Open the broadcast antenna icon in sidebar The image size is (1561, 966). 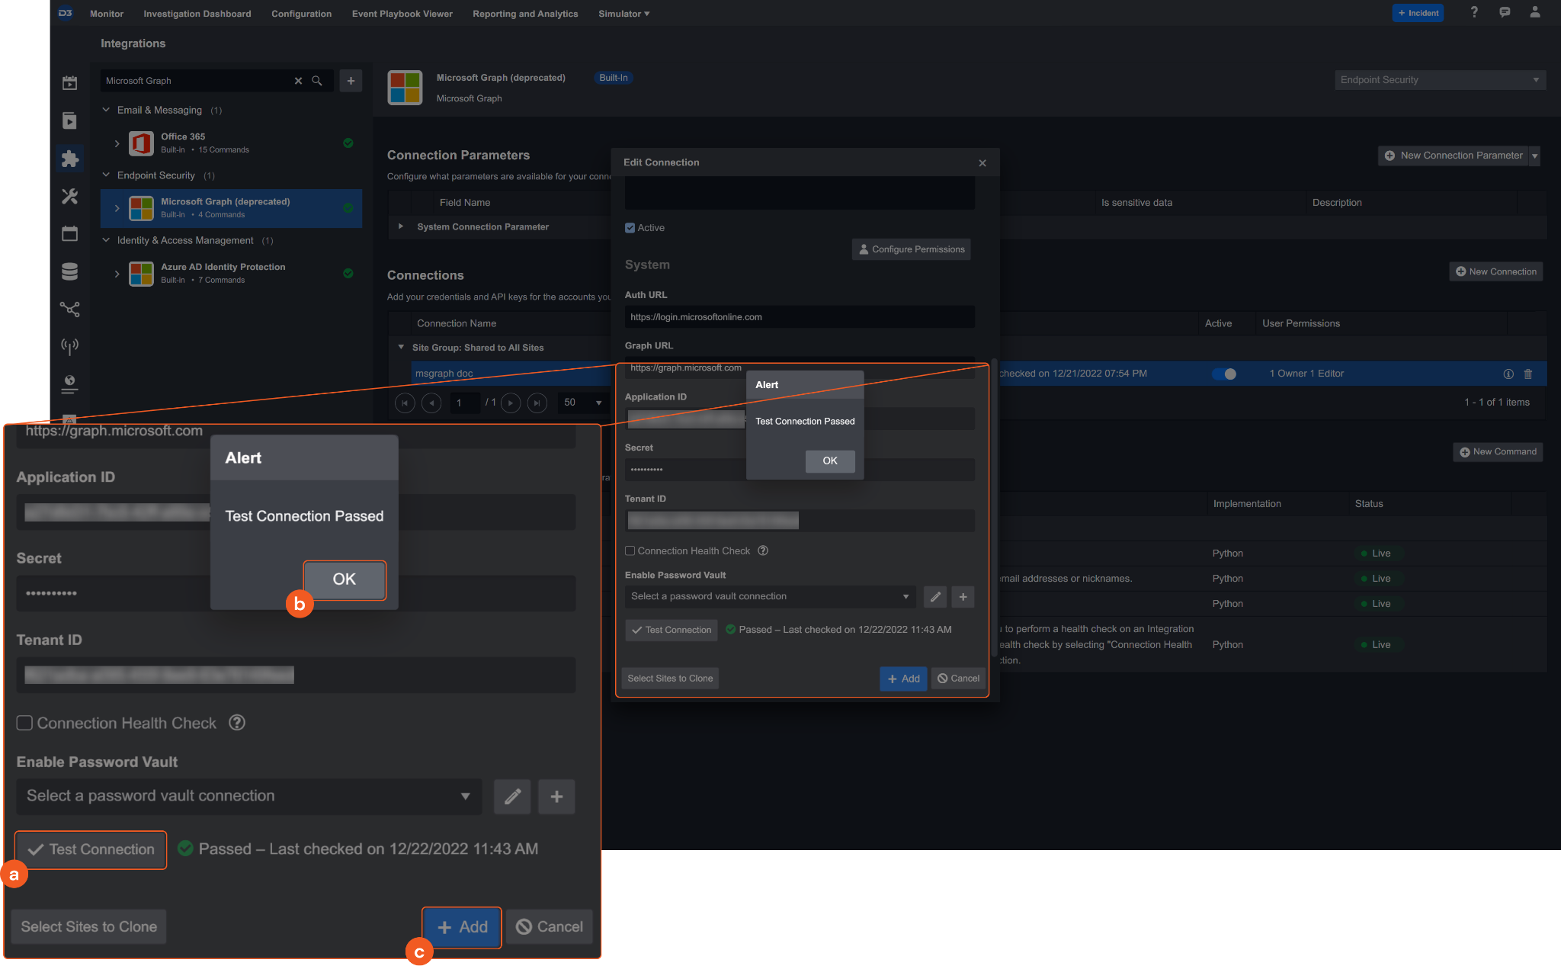(x=69, y=347)
